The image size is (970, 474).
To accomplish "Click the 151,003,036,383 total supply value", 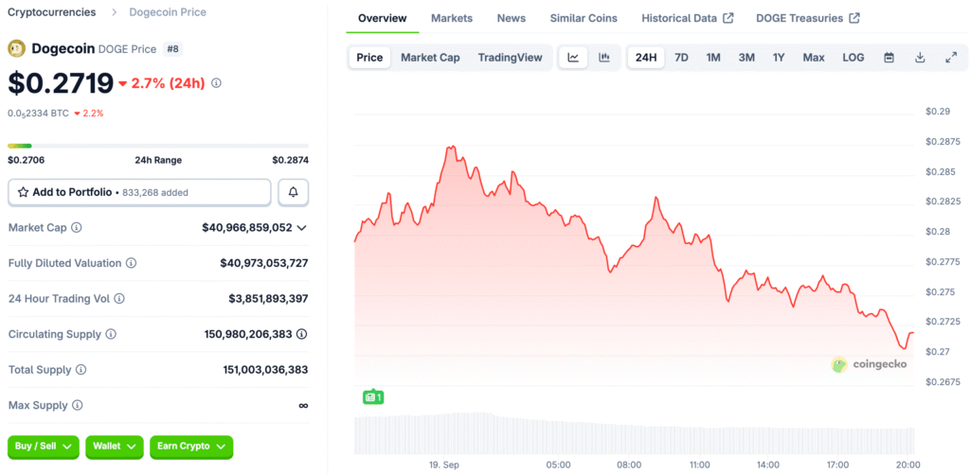I will [265, 370].
